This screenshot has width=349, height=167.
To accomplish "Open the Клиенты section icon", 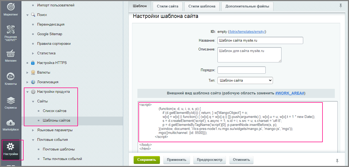I will (x=11, y=77).
